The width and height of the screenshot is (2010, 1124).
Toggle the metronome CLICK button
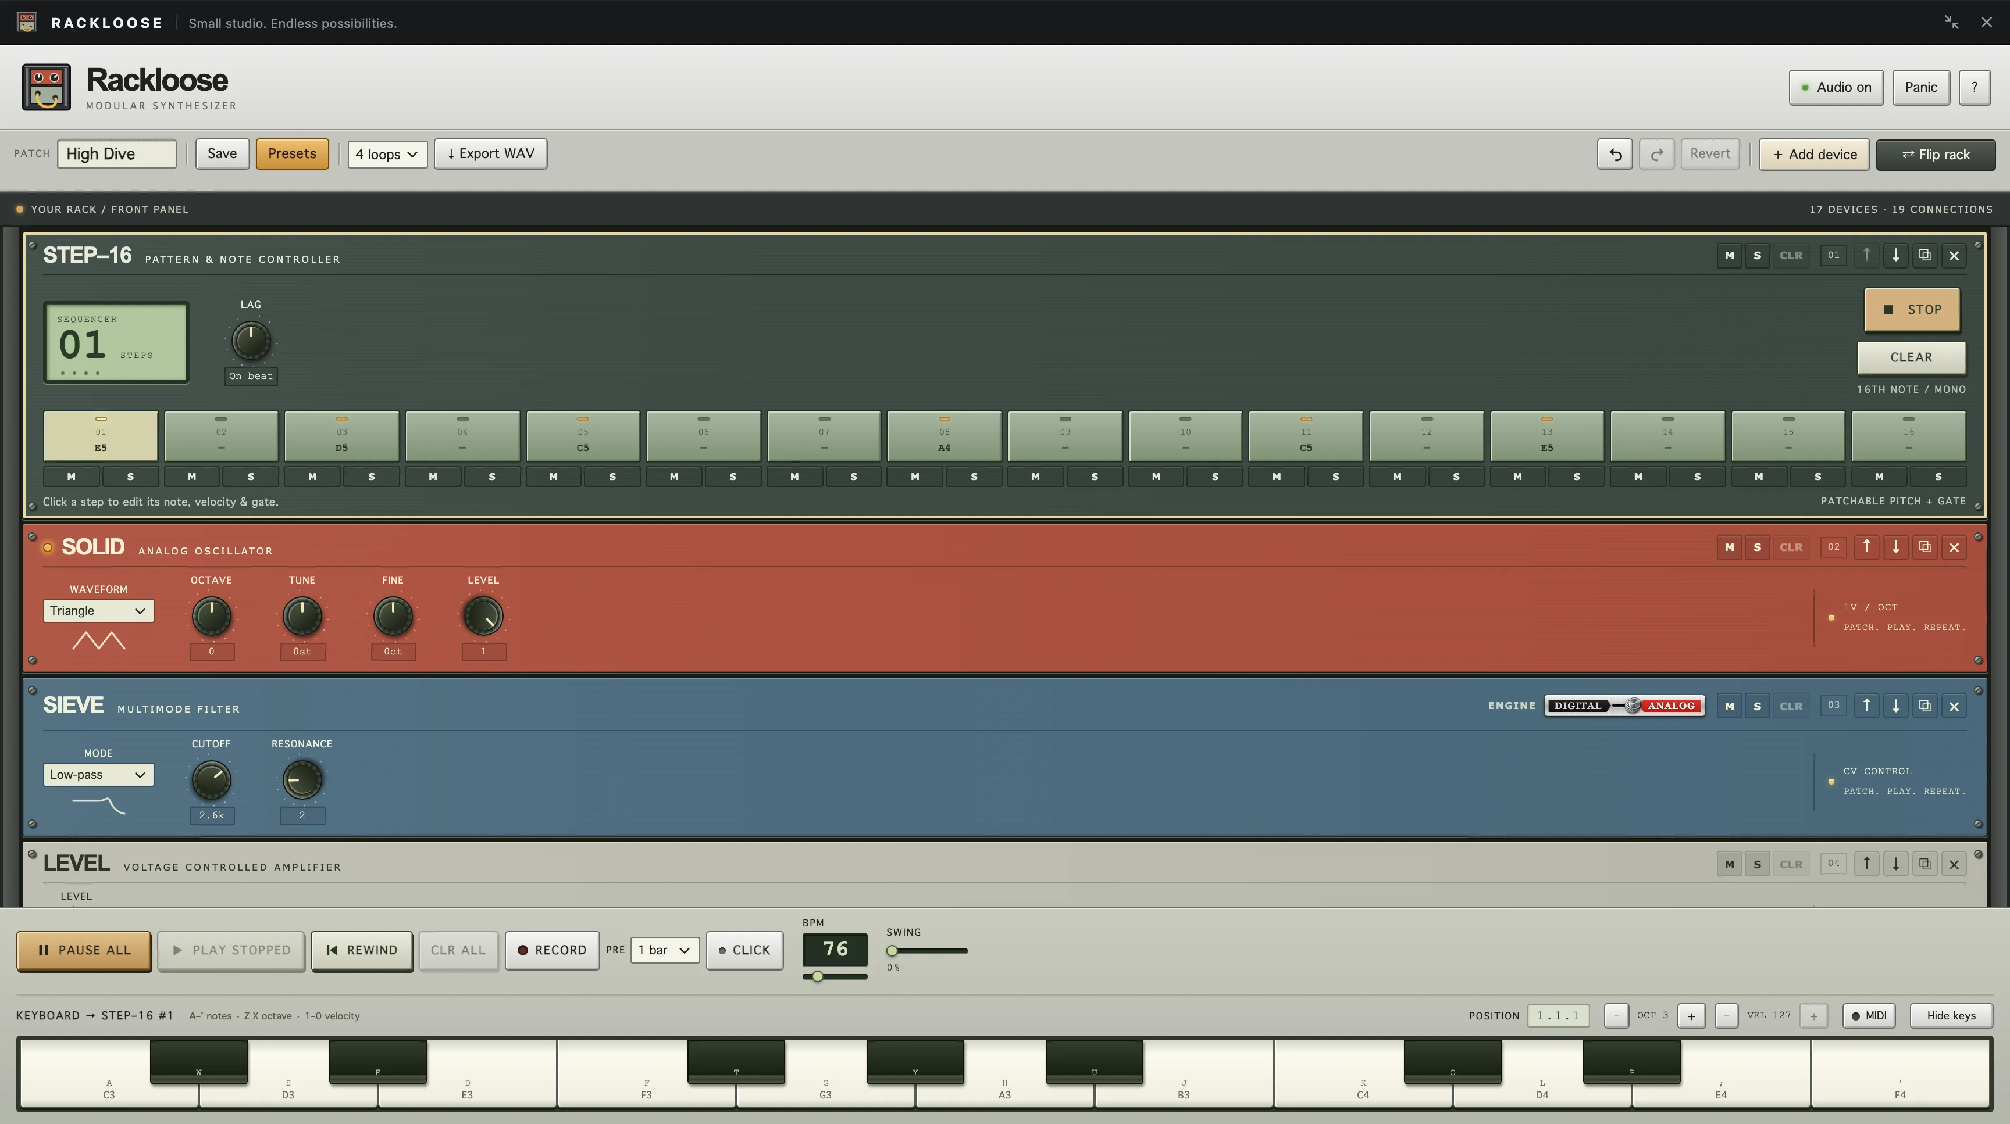click(744, 950)
